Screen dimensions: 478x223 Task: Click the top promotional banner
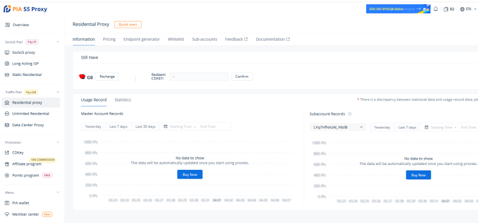coord(398,9)
